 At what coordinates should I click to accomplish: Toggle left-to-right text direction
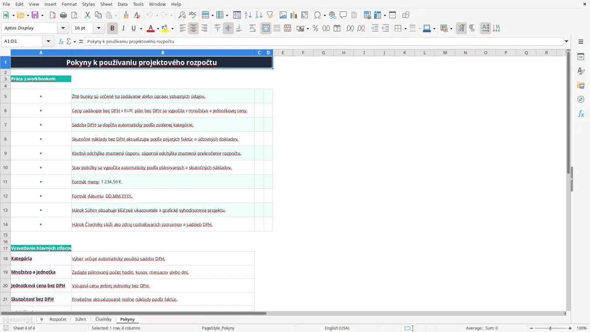point(461,29)
